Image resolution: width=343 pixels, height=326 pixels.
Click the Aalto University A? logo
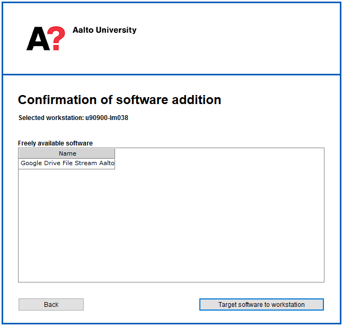[x=46, y=39]
